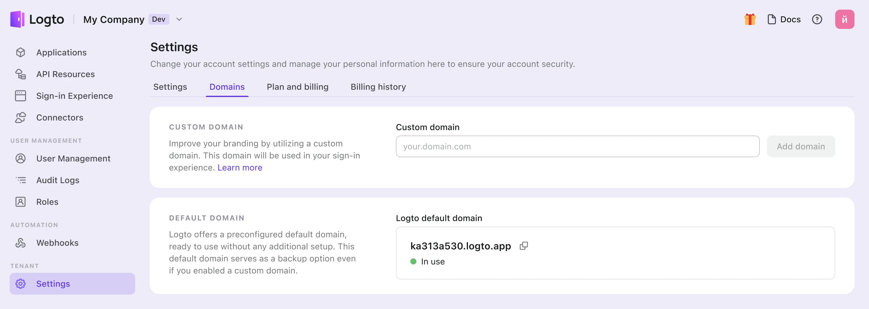Open the Applications section via its cube icon

(x=21, y=52)
